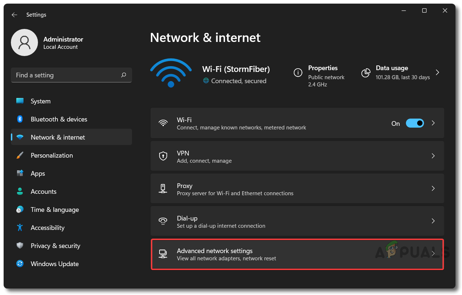Navigate back with the arrow button
The width and height of the screenshot is (462, 295).
click(x=14, y=15)
